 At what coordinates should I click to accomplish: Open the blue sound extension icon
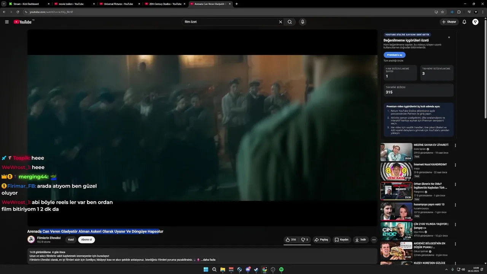[x=452, y=12]
